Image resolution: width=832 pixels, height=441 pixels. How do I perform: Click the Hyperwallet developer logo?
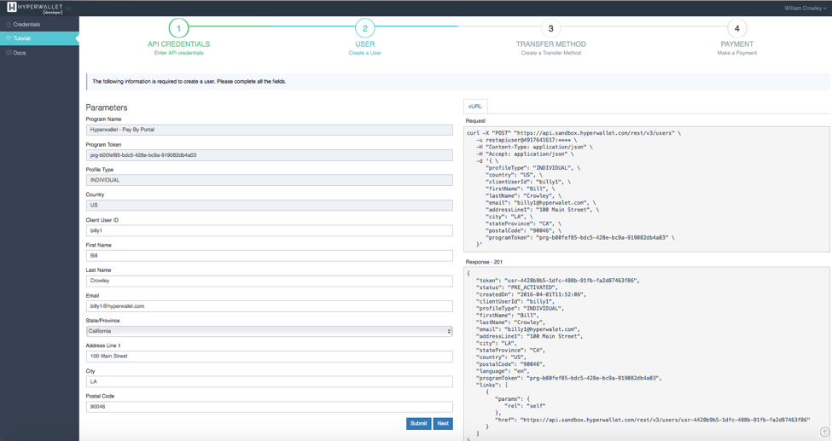[x=34, y=8]
